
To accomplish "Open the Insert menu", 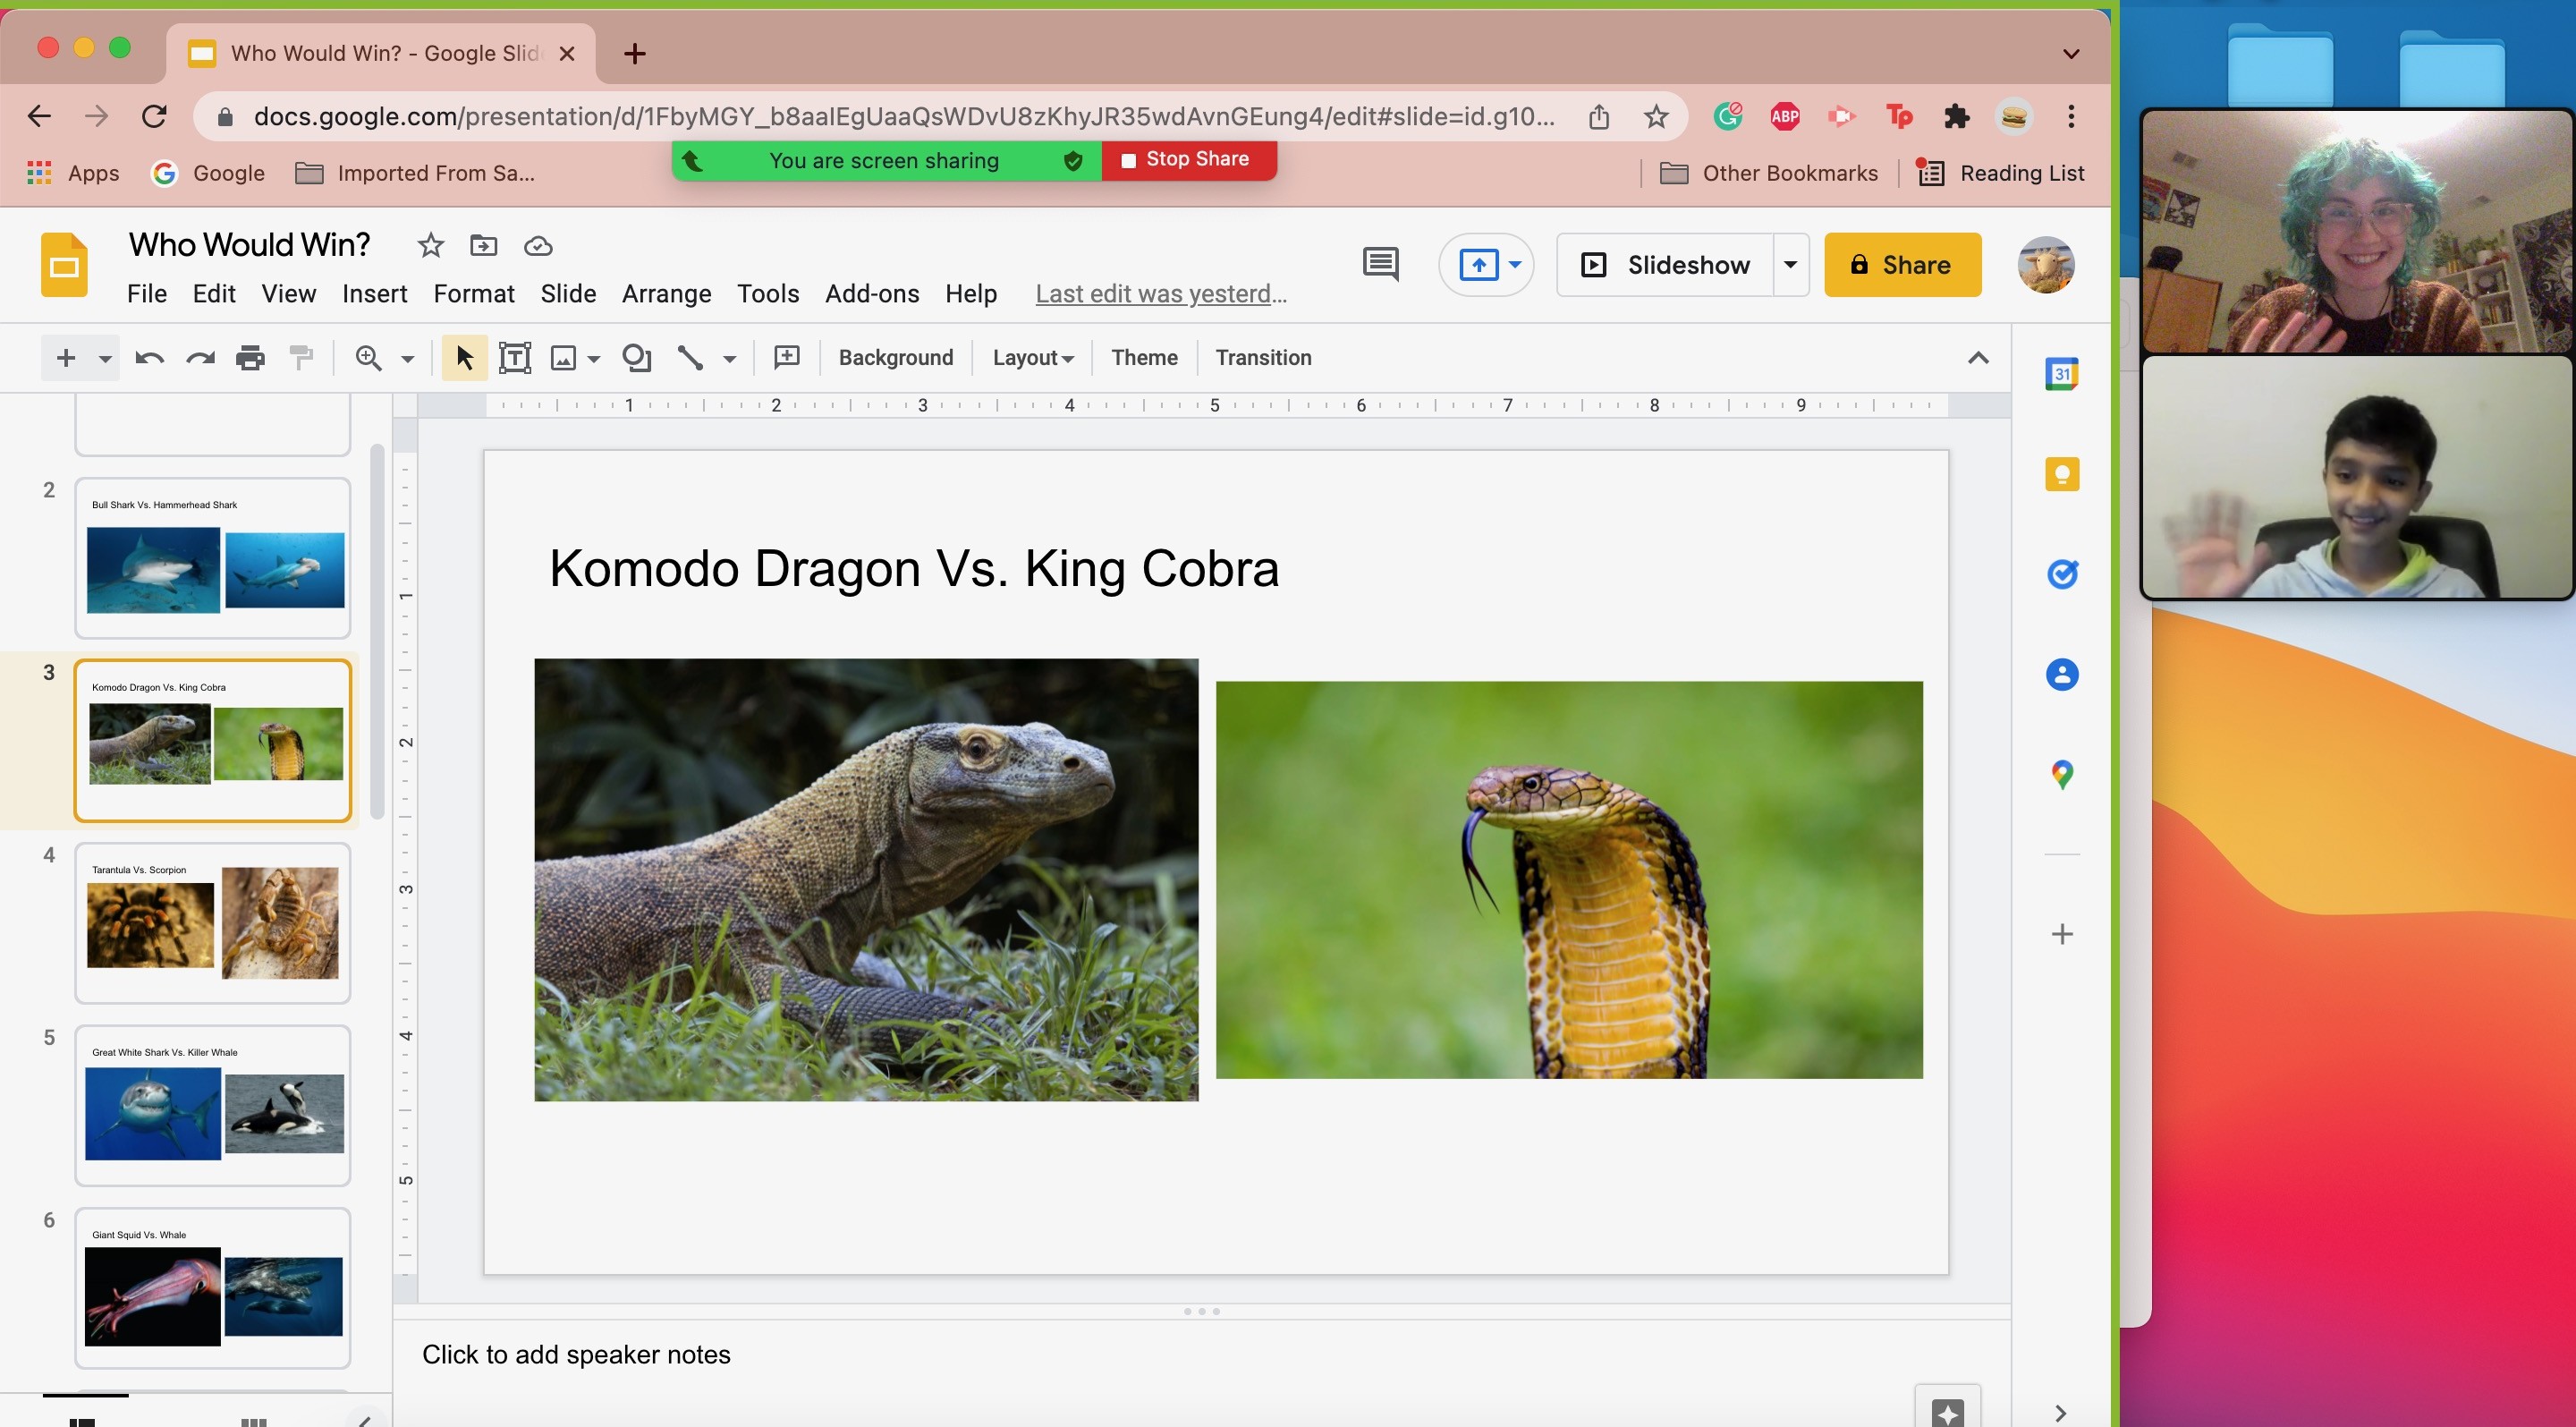I will tap(374, 294).
